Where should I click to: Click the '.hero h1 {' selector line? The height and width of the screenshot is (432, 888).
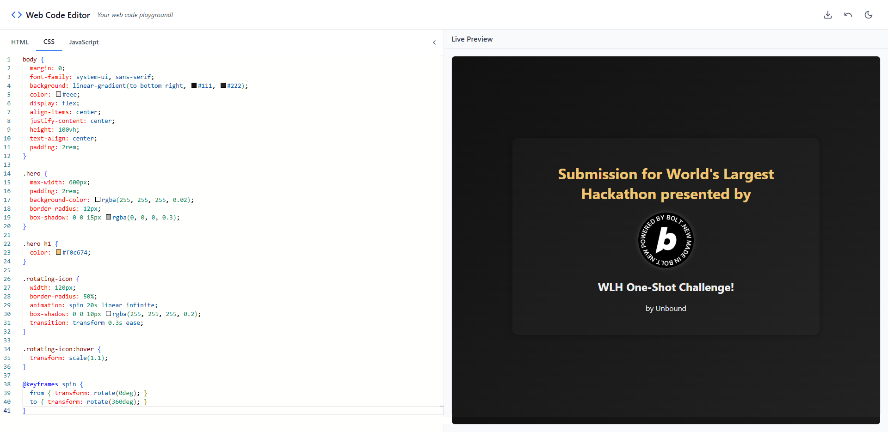pos(41,243)
